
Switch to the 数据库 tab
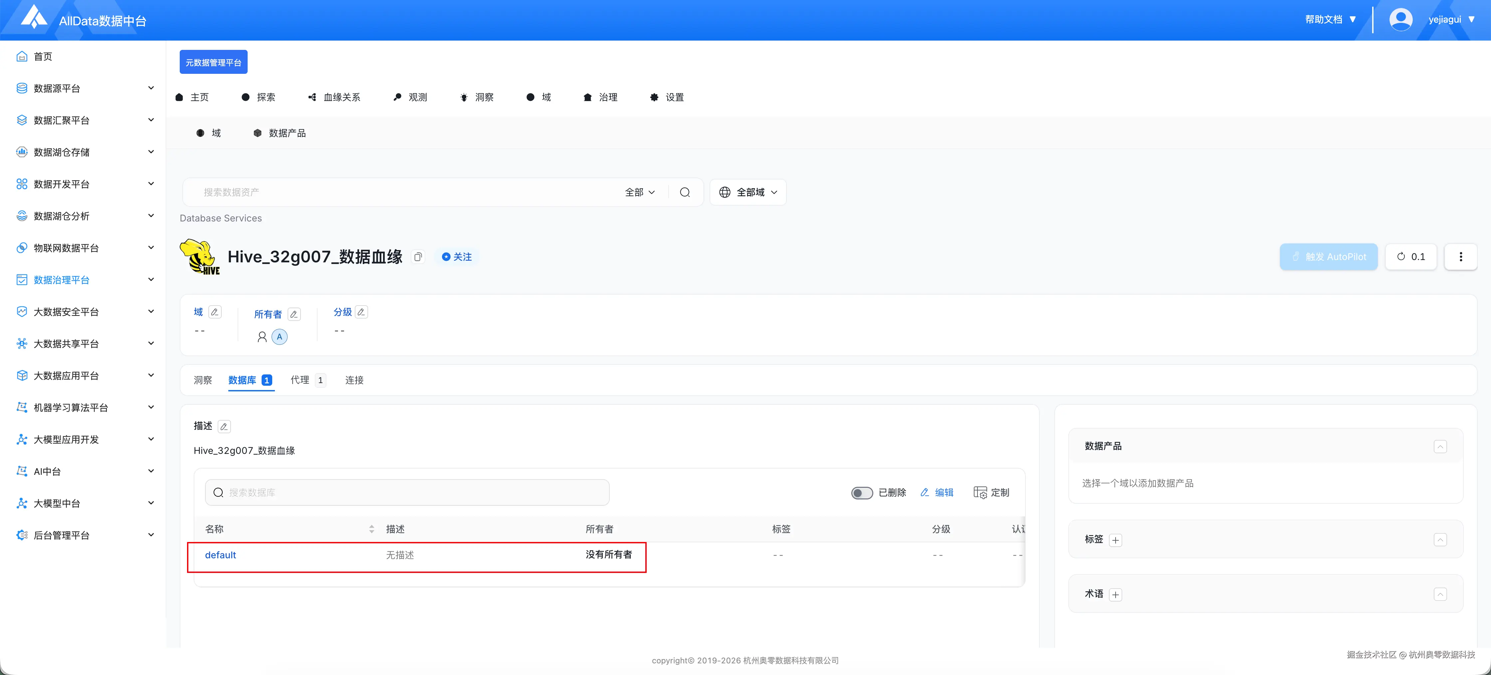click(x=250, y=380)
